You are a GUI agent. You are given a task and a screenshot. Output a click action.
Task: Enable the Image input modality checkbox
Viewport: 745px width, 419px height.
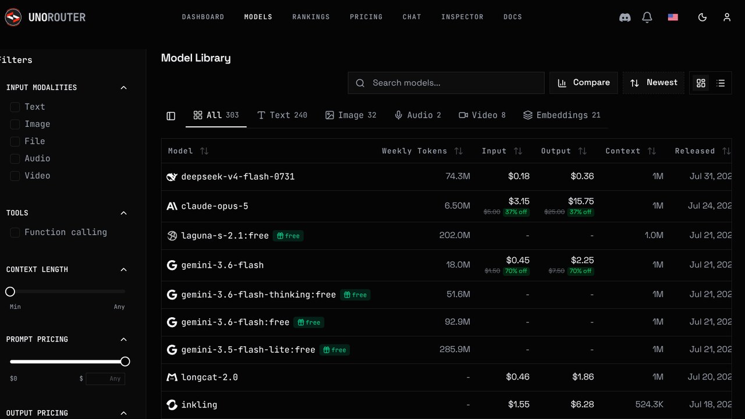pyautogui.click(x=15, y=125)
